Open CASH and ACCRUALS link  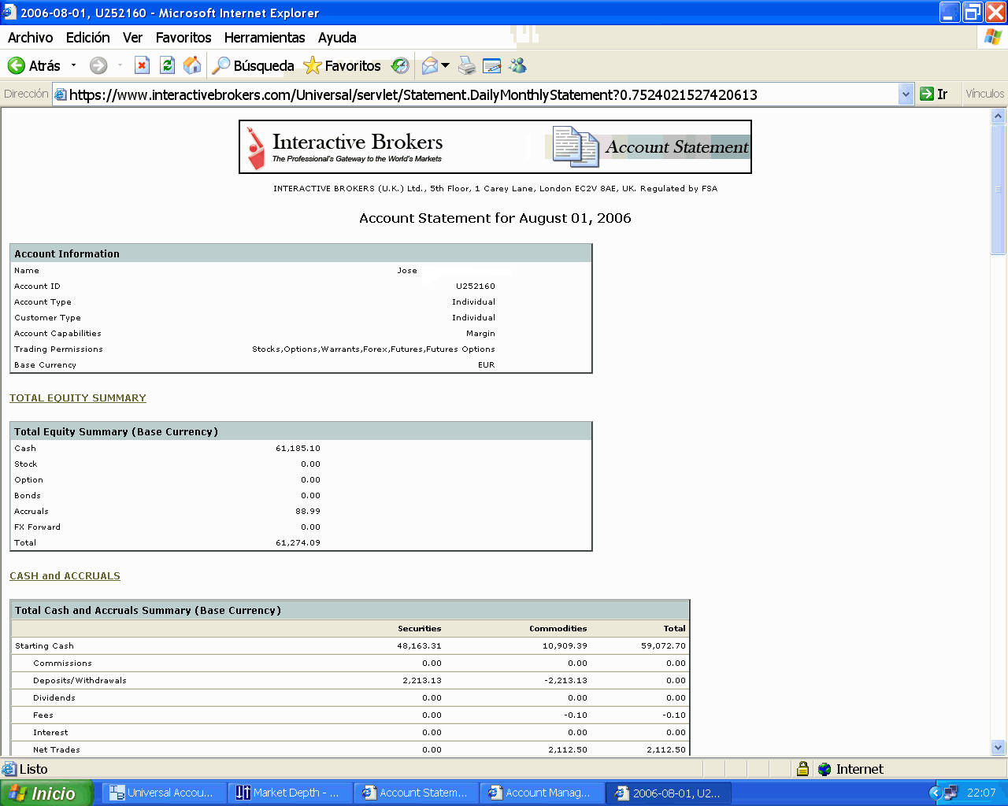point(65,575)
